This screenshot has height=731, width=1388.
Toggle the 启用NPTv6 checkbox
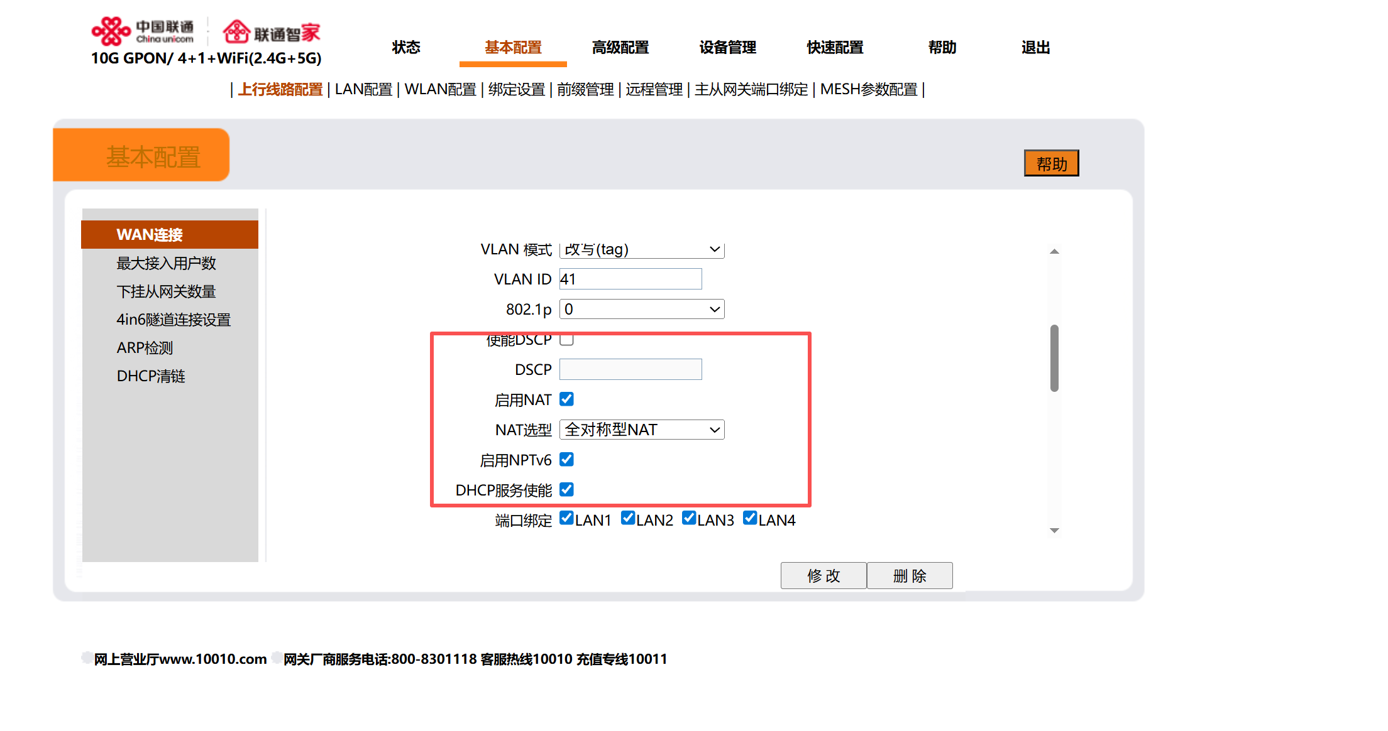566,460
